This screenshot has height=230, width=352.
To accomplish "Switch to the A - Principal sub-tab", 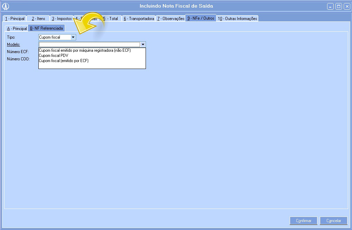I will click(x=17, y=29).
